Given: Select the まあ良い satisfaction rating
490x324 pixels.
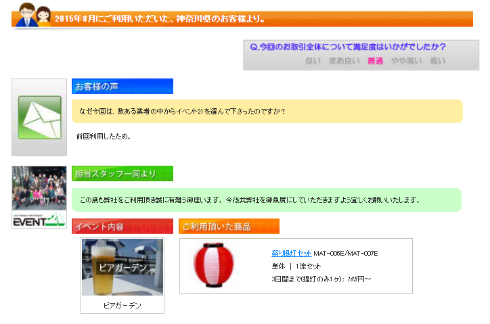Looking at the screenshot, I should (344, 61).
